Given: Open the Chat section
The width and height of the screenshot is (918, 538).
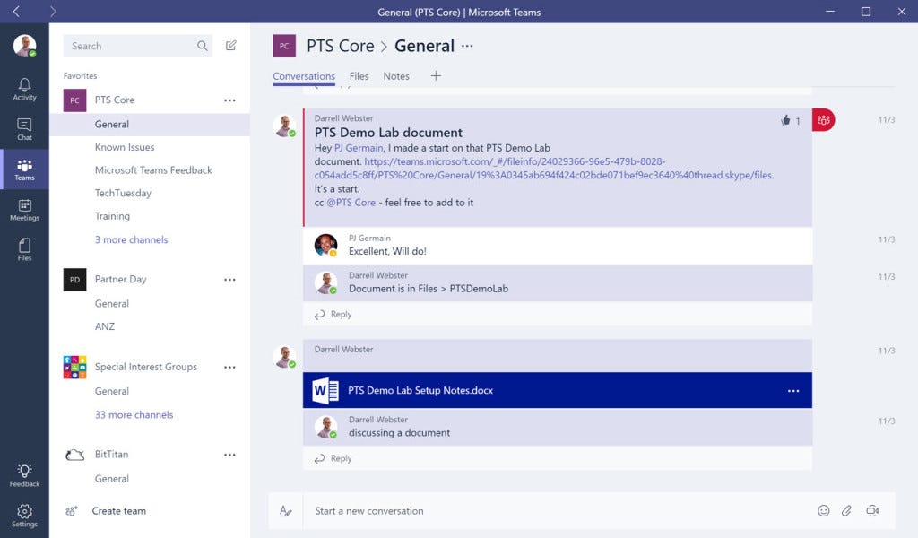Looking at the screenshot, I should coord(24,129).
